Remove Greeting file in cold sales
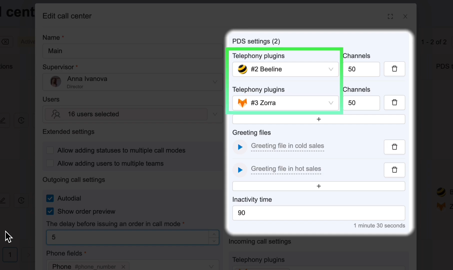Screen dimensions: 453x270 coord(395,147)
